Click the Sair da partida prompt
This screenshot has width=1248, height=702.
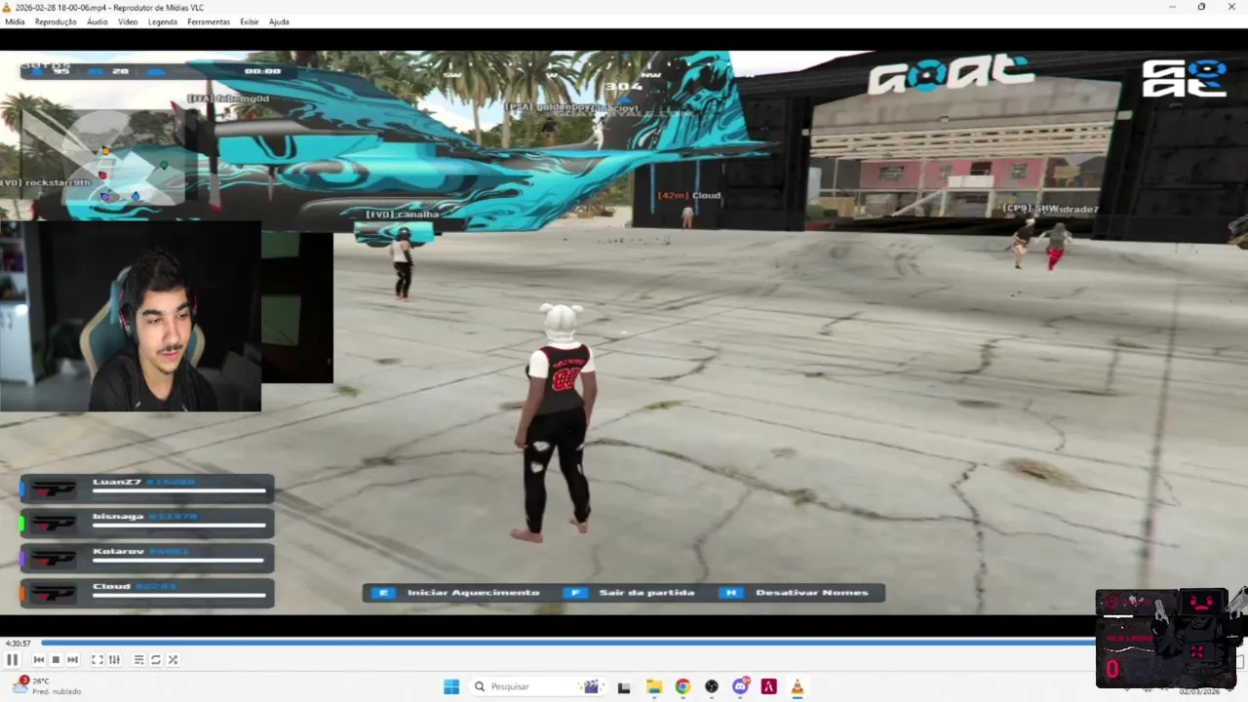point(630,592)
